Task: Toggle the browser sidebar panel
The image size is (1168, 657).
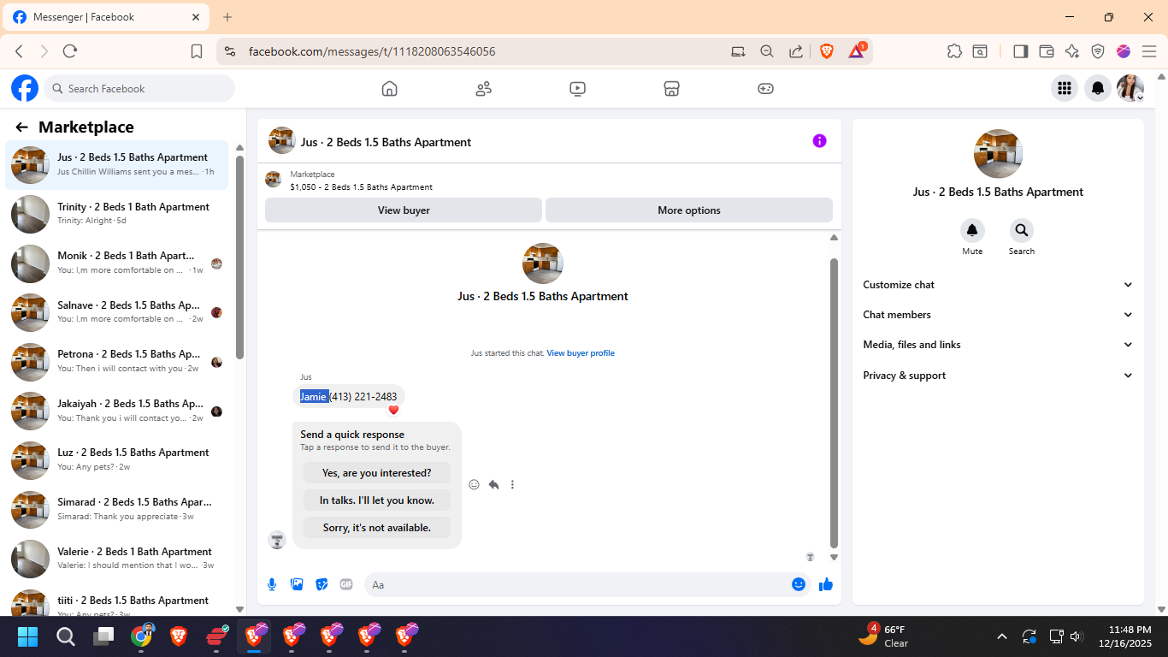Action: point(1020,51)
